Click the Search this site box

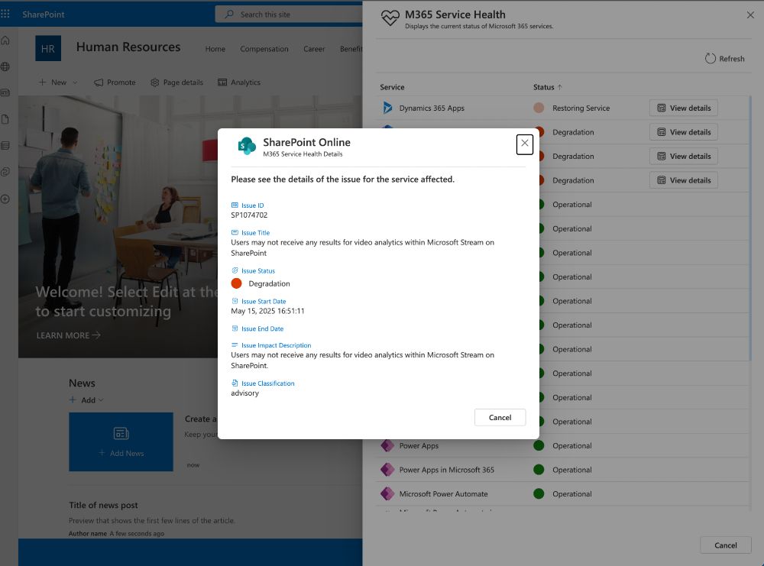point(289,14)
